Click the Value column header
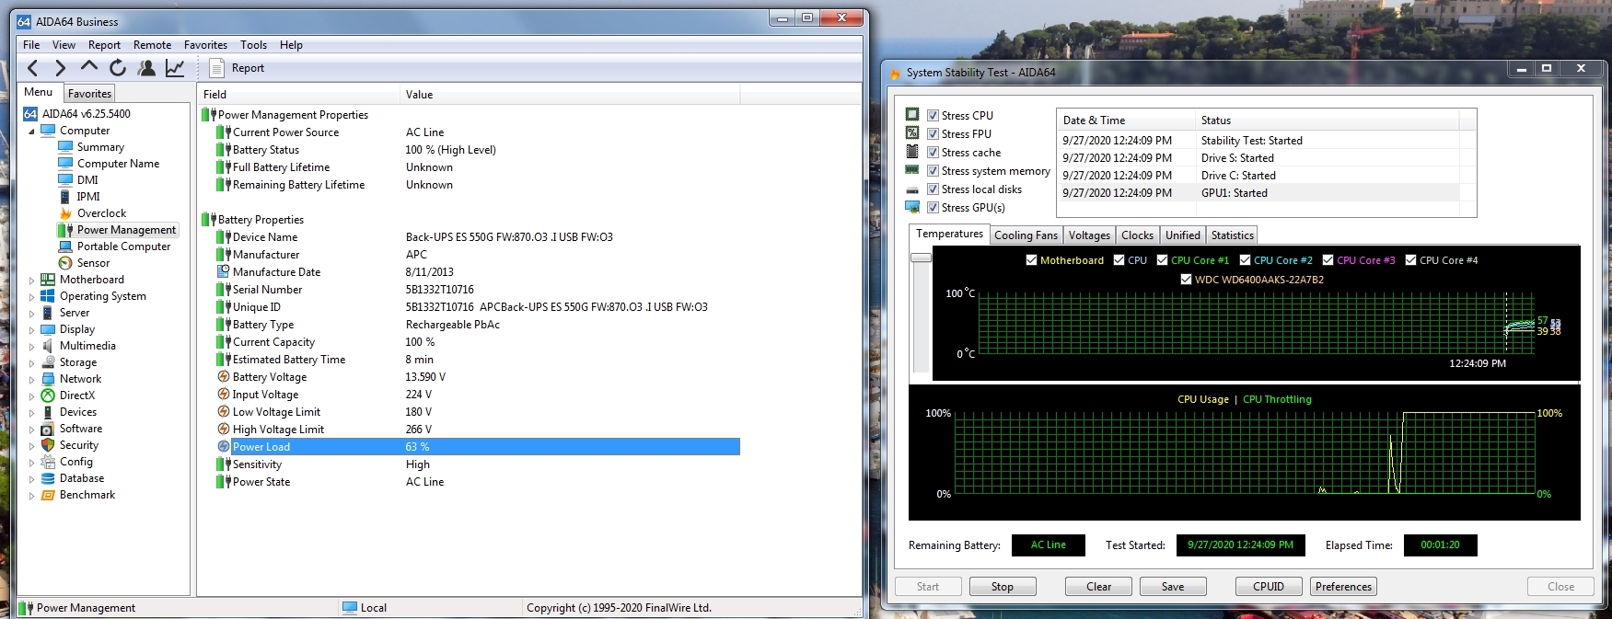 tap(570, 94)
